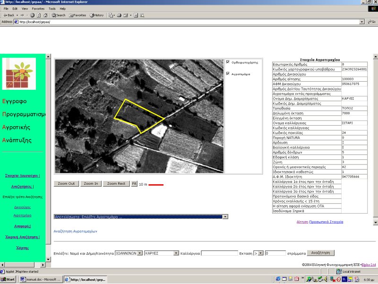This screenshot has width=378, height=284.
Task: Open the Tools menu
Action: click(52, 9)
